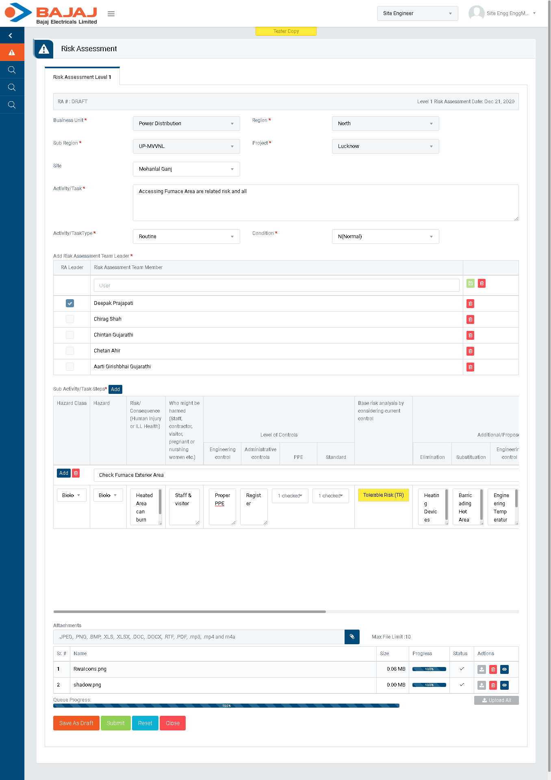Delete the shadow.png attachment
551x780 pixels.
(x=493, y=685)
